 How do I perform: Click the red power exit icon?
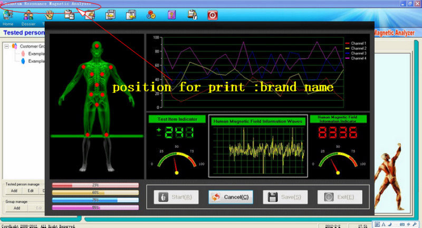213,15
